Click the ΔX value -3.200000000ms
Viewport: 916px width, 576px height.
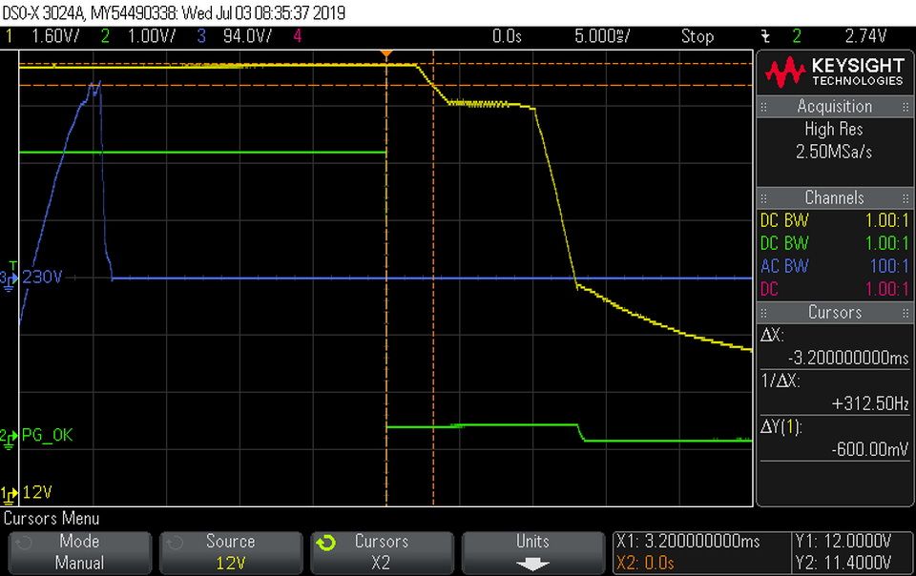tap(848, 358)
